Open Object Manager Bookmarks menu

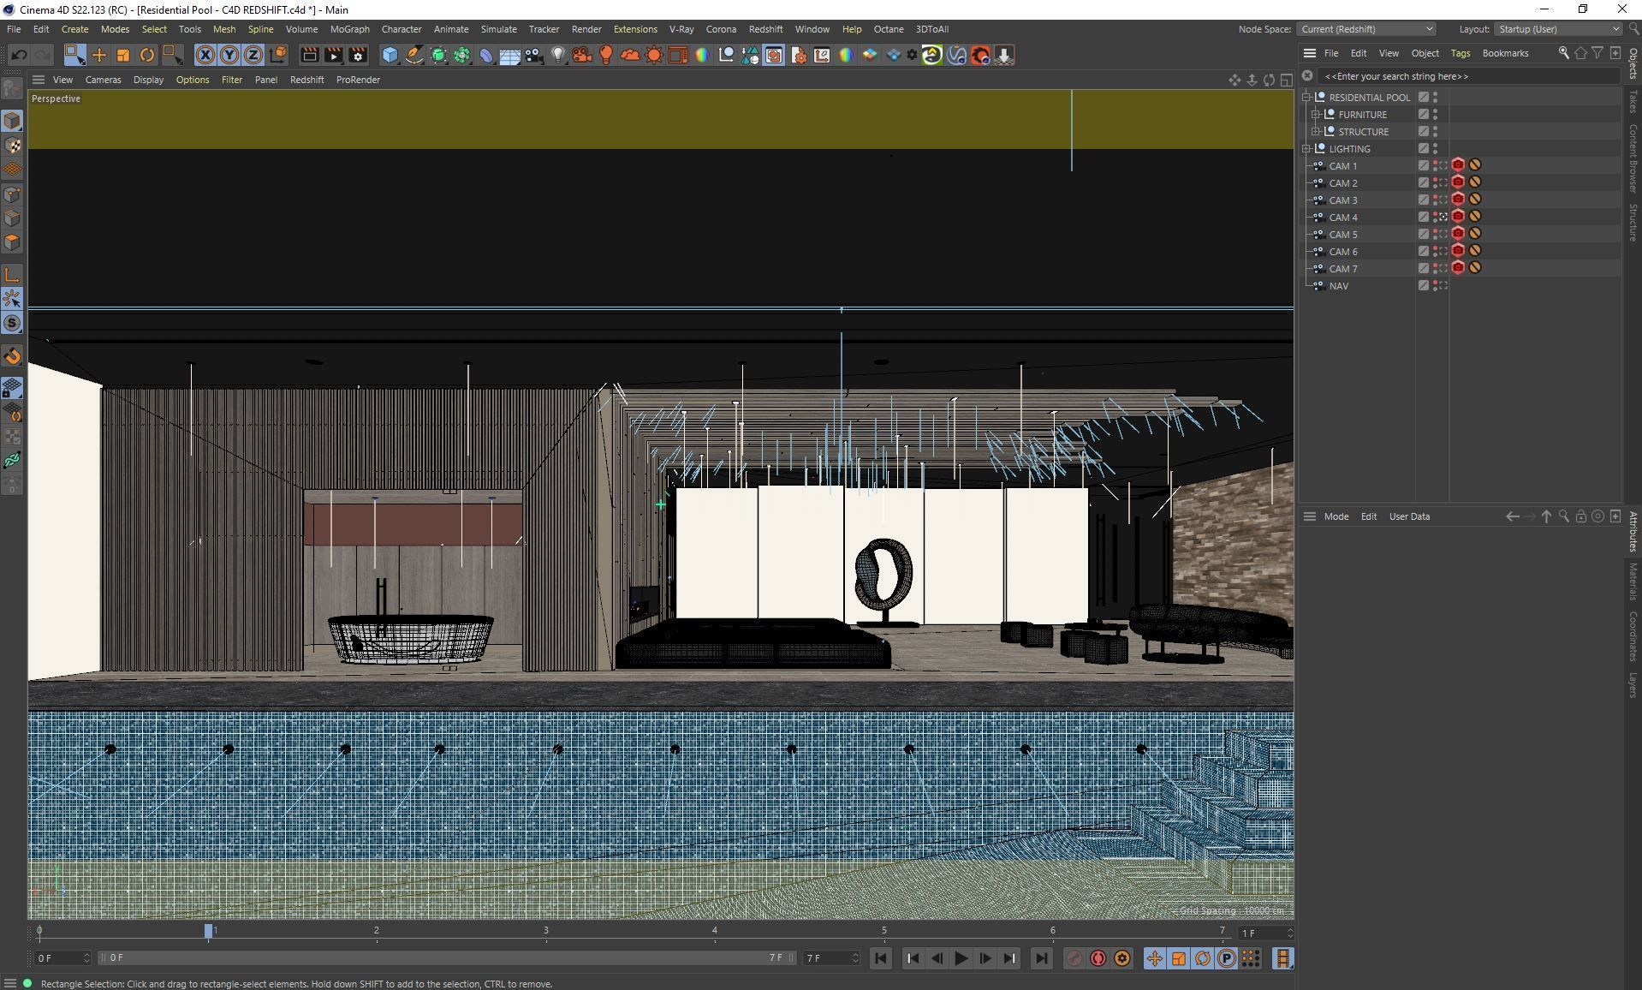[1505, 53]
